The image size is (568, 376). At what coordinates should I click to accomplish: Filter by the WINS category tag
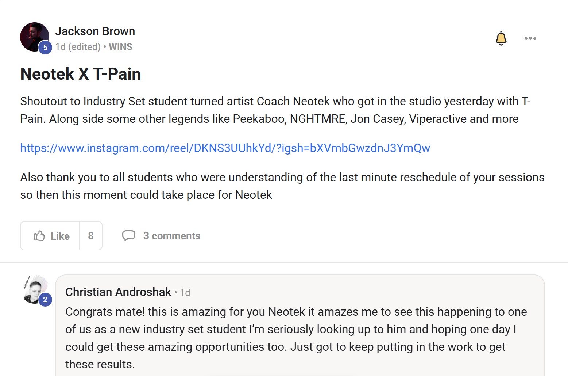click(x=121, y=47)
